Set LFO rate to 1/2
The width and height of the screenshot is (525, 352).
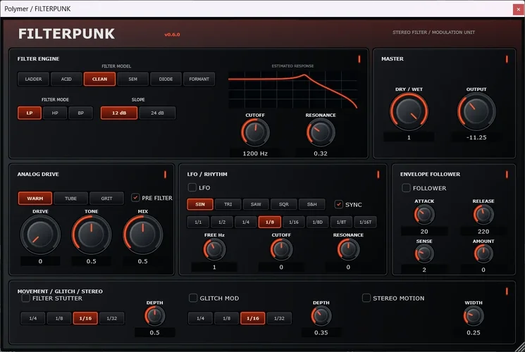222,222
